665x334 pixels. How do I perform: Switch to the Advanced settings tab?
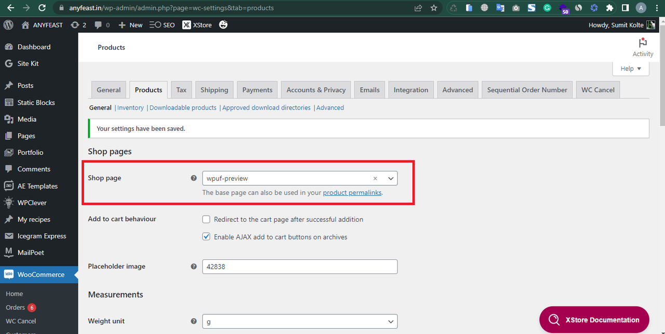click(x=458, y=90)
